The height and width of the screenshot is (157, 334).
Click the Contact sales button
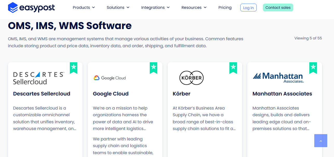(x=278, y=8)
